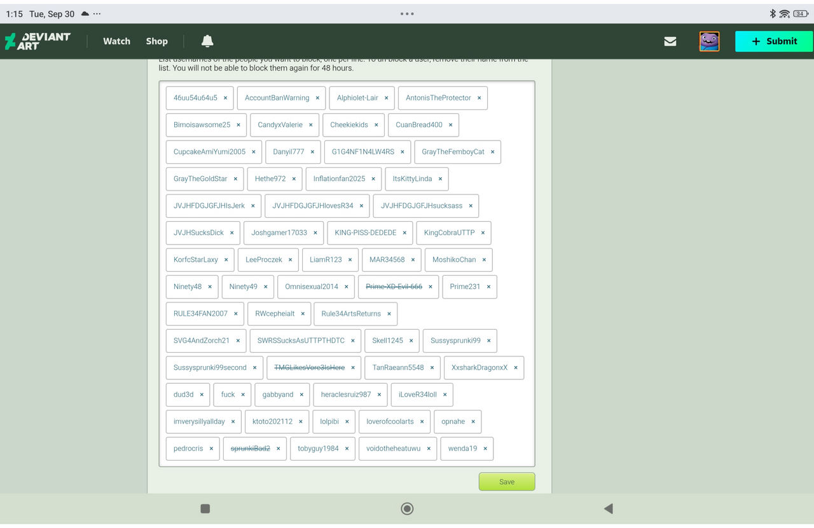Remove Sussysprunki99second using its x
Image resolution: width=814 pixels, height=528 pixels.
(x=254, y=368)
